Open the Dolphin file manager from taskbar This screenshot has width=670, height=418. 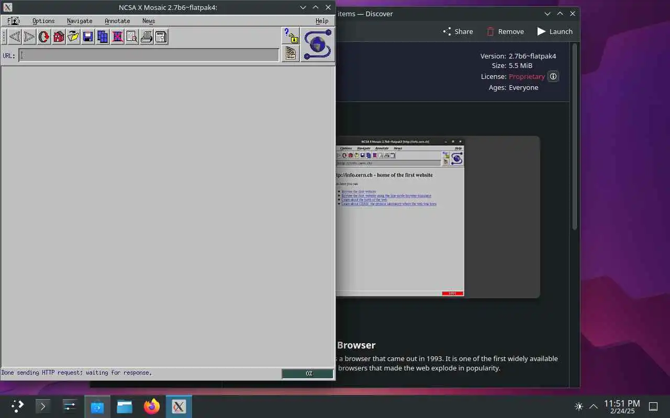(x=125, y=406)
